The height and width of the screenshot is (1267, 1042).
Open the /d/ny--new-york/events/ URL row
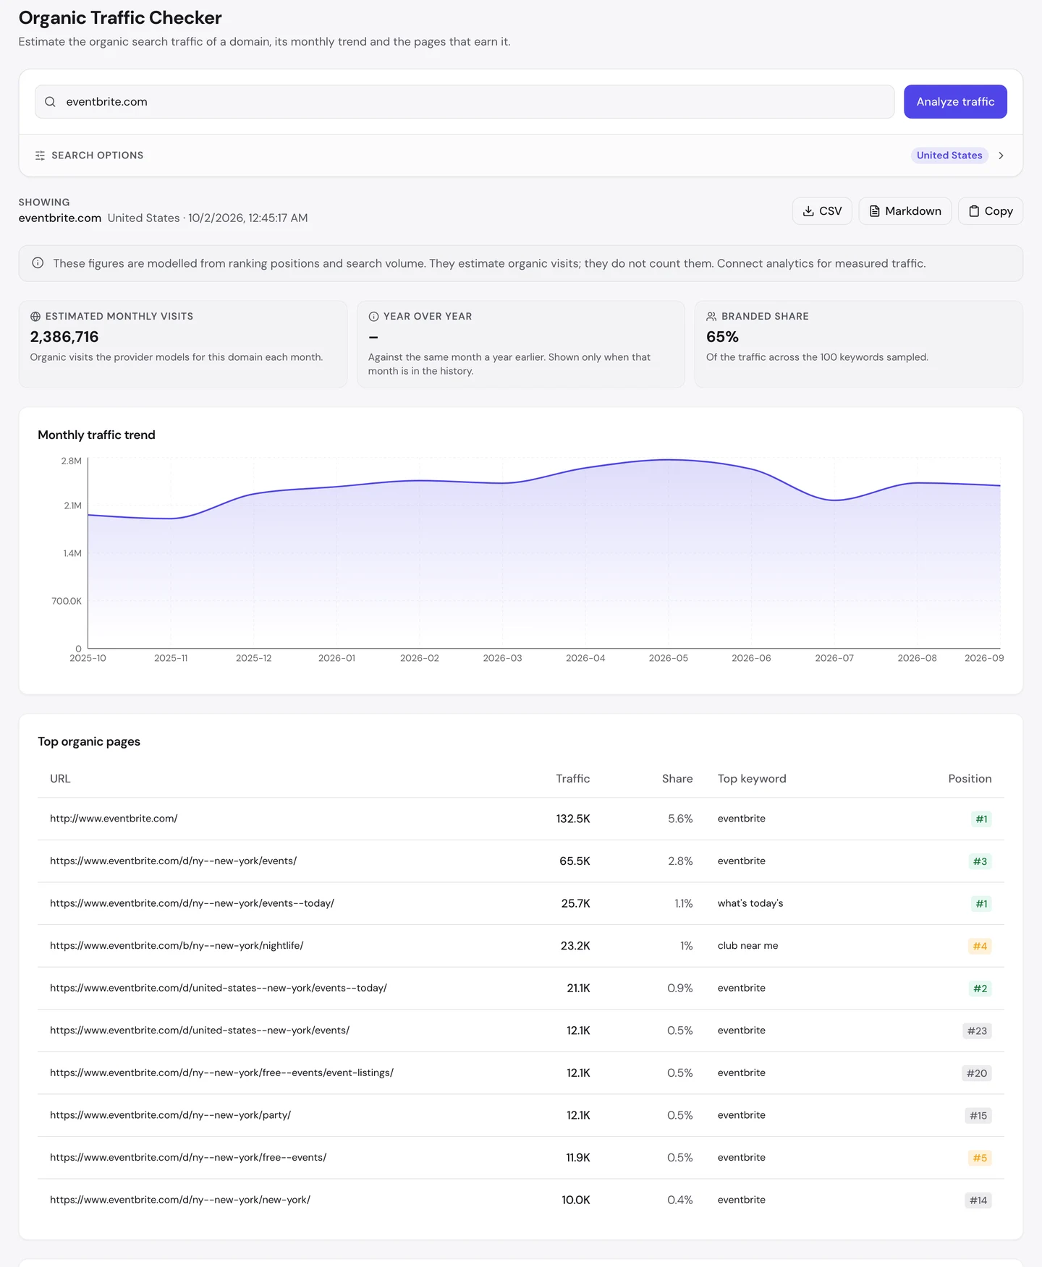click(521, 861)
